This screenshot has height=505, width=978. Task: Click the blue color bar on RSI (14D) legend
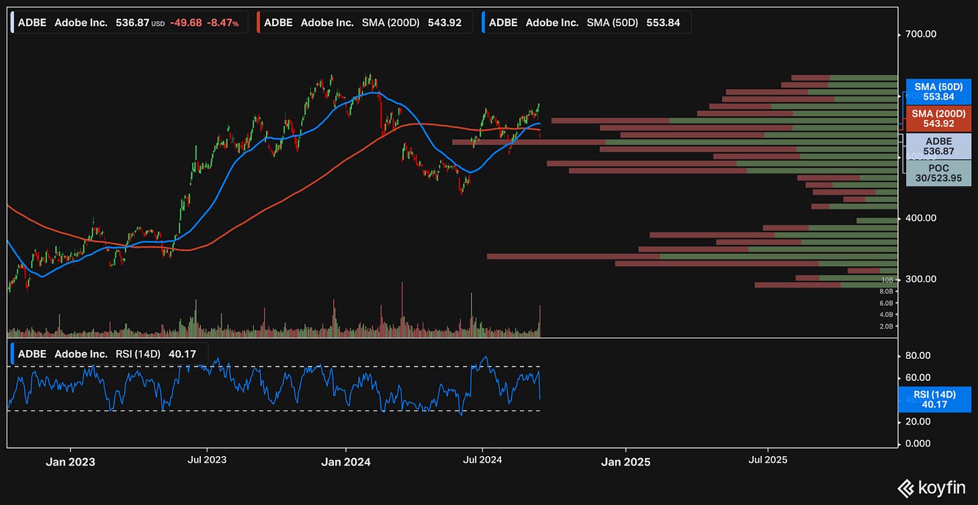(13, 353)
